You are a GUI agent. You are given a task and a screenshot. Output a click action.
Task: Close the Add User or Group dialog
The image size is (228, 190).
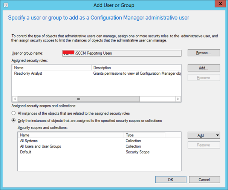pyautogui.click(x=220, y=4)
